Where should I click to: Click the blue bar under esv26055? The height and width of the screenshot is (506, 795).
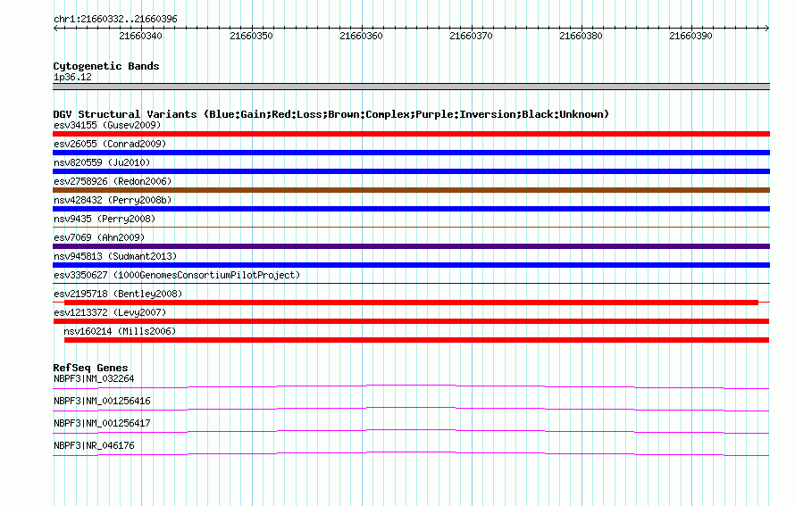(411, 153)
